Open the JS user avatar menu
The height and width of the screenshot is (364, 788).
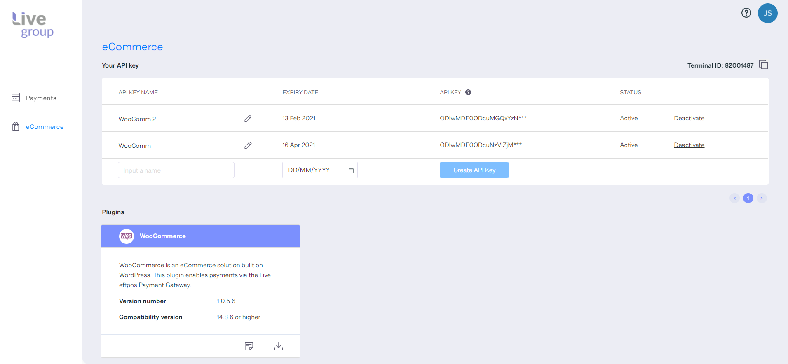point(767,13)
